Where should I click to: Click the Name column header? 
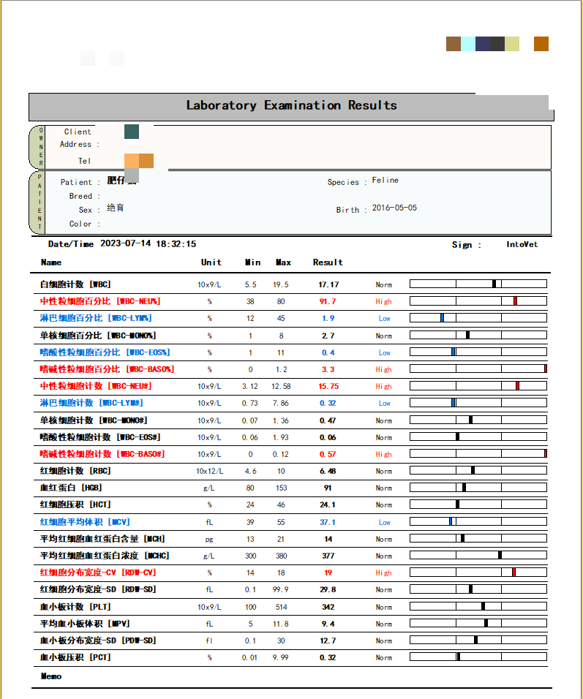click(51, 262)
